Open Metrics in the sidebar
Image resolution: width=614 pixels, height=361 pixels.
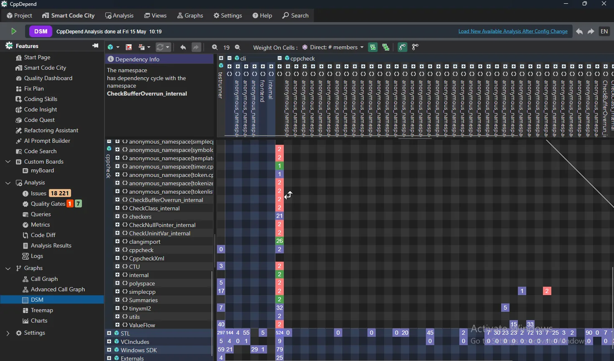(x=36, y=225)
